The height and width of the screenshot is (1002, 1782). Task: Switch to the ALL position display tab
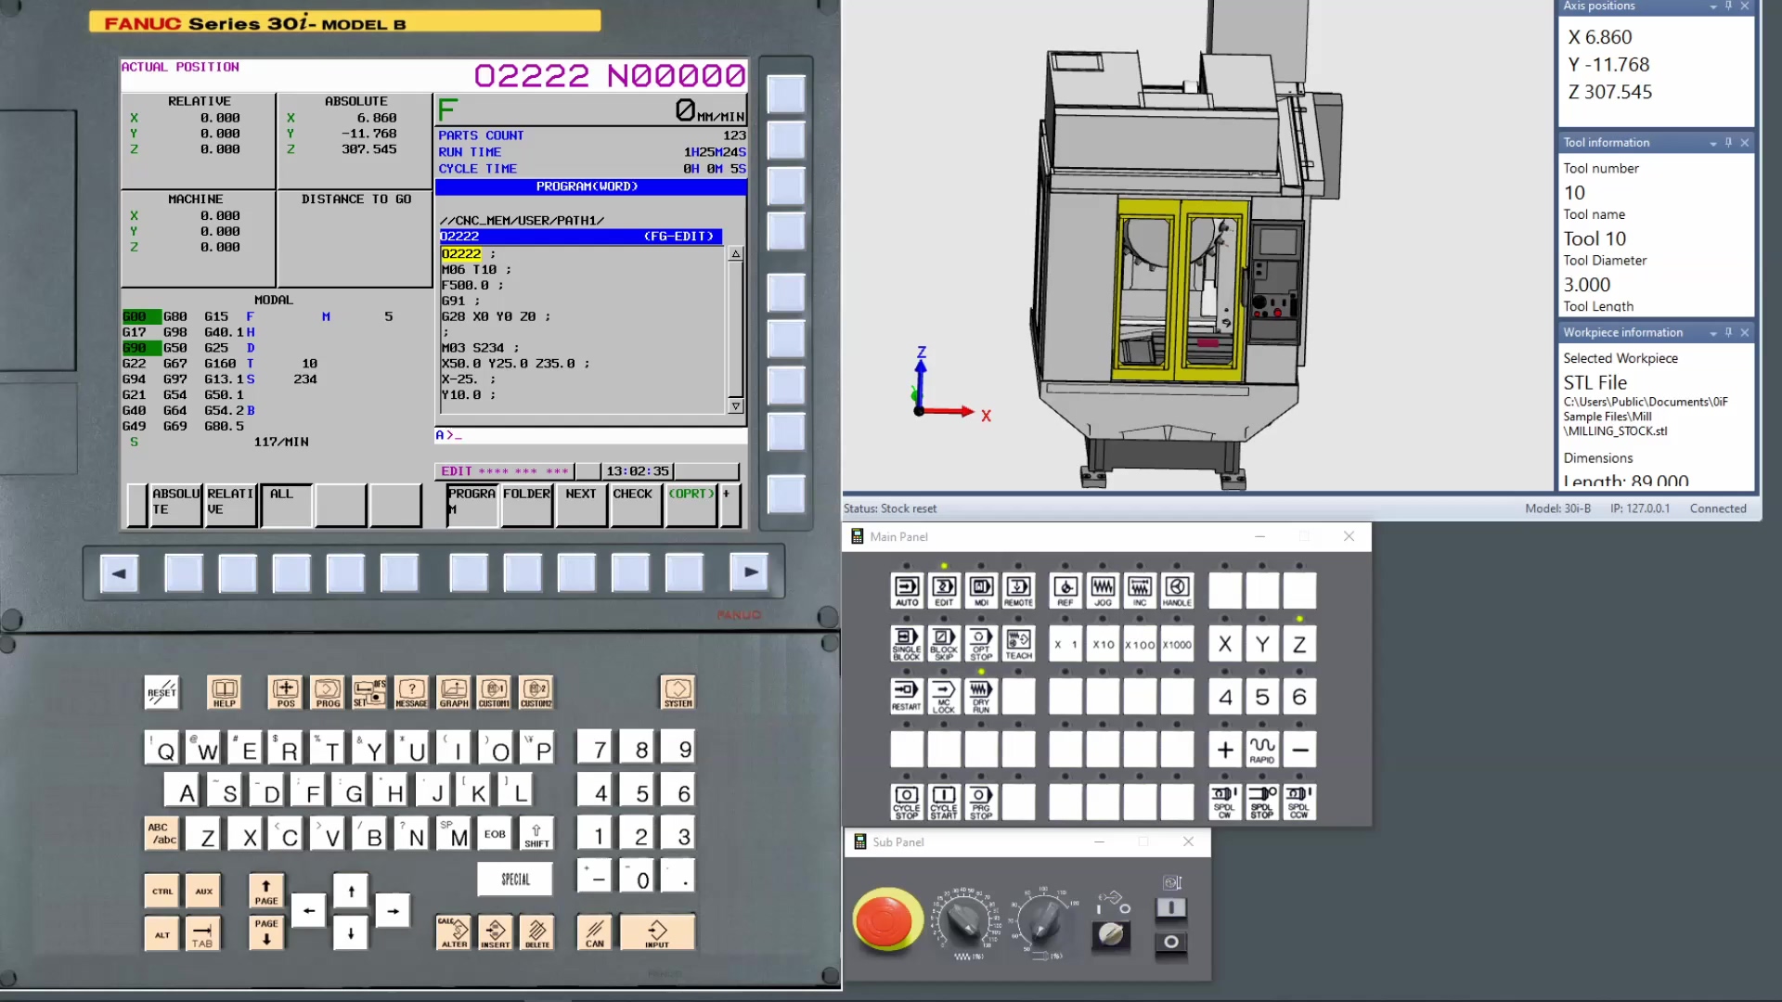pos(286,504)
